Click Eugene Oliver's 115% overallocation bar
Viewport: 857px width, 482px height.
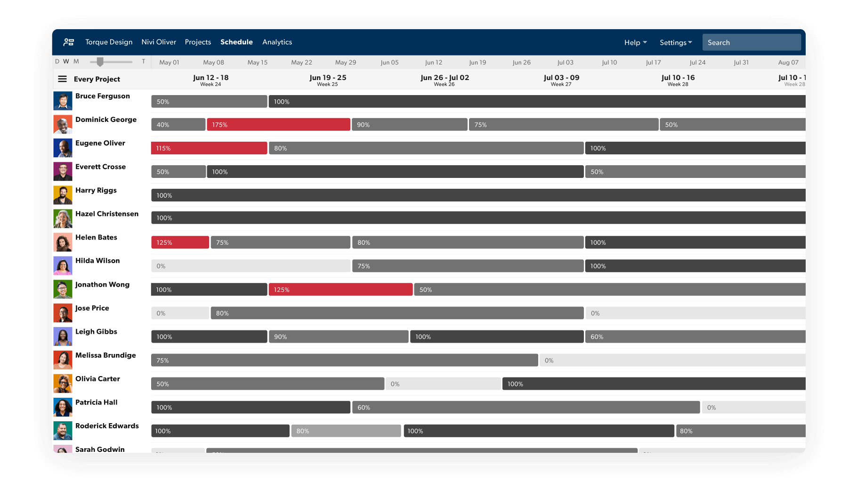[209, 148]
